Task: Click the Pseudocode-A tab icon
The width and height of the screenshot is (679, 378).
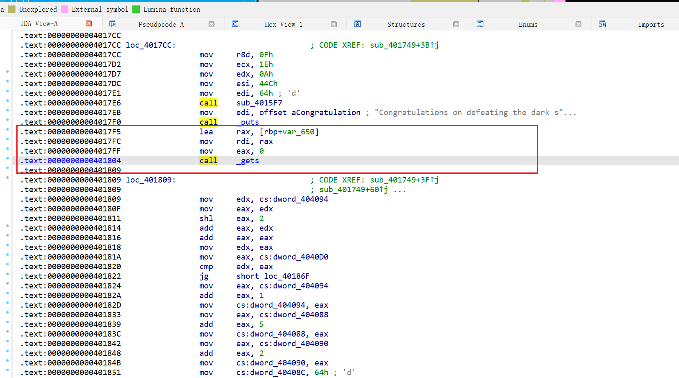Action: point(113,24)
